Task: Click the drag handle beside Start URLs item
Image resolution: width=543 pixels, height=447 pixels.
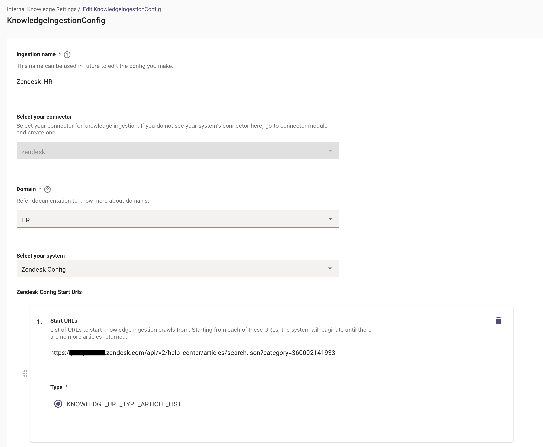Action: (25, 373)
